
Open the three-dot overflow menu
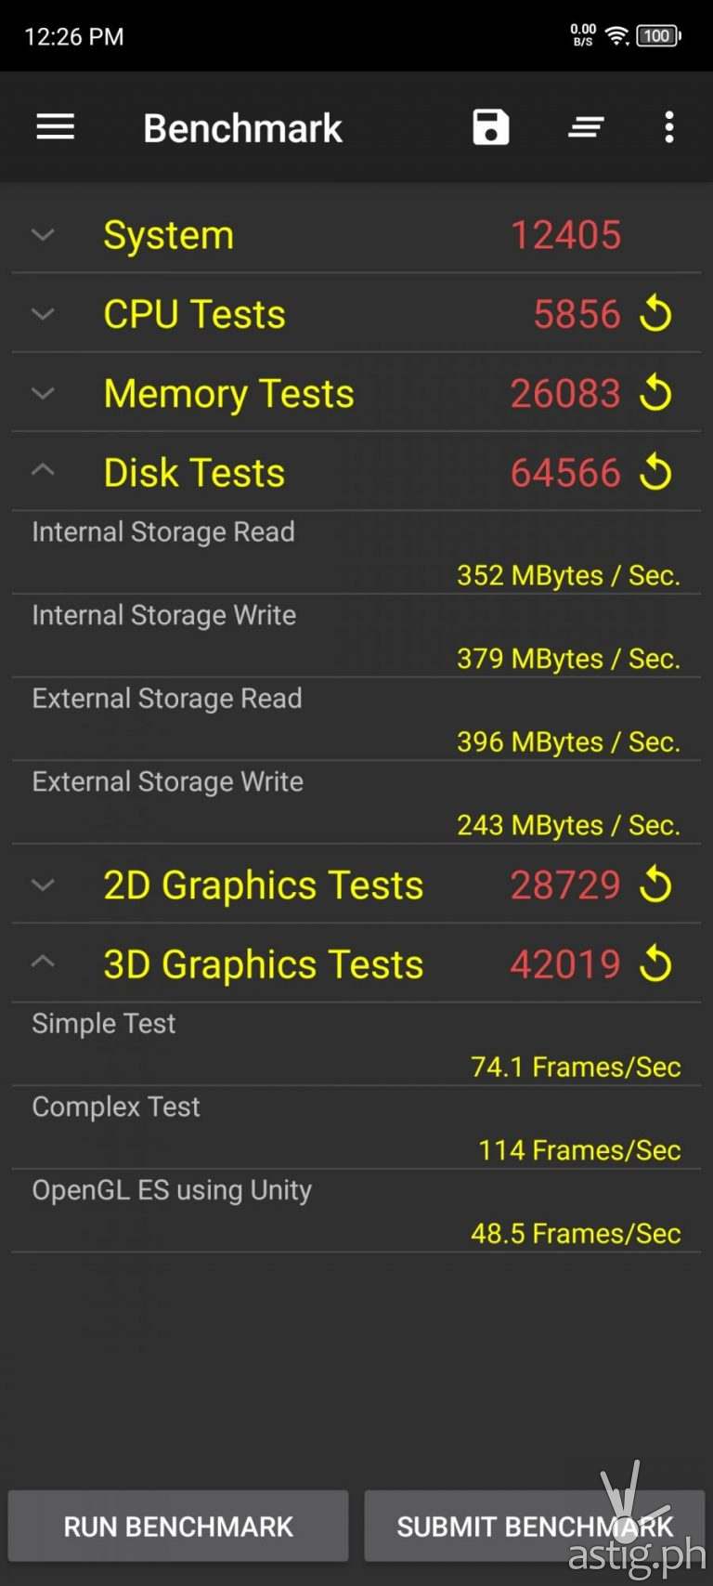pyautogui.click(x=668, y=127)
